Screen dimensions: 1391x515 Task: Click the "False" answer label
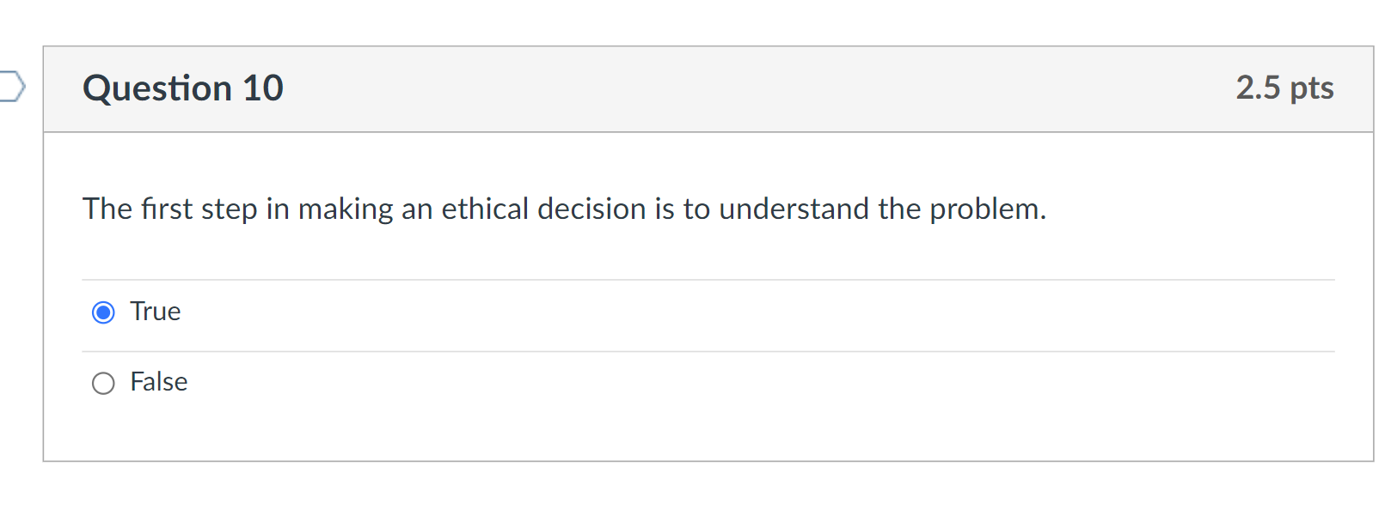point(159,382)
